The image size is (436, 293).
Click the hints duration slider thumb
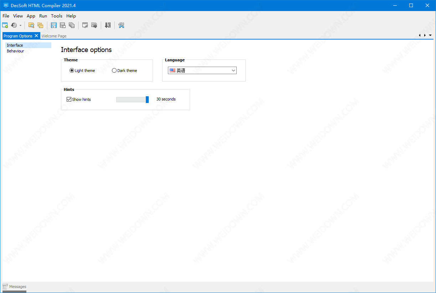[x=147, y=99]
